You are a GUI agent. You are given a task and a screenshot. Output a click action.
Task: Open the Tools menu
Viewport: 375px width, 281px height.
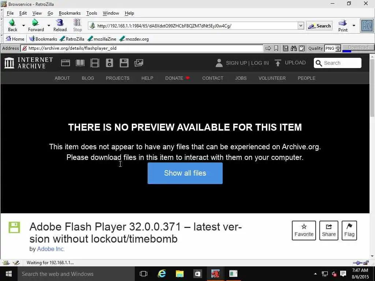point(92,13)
